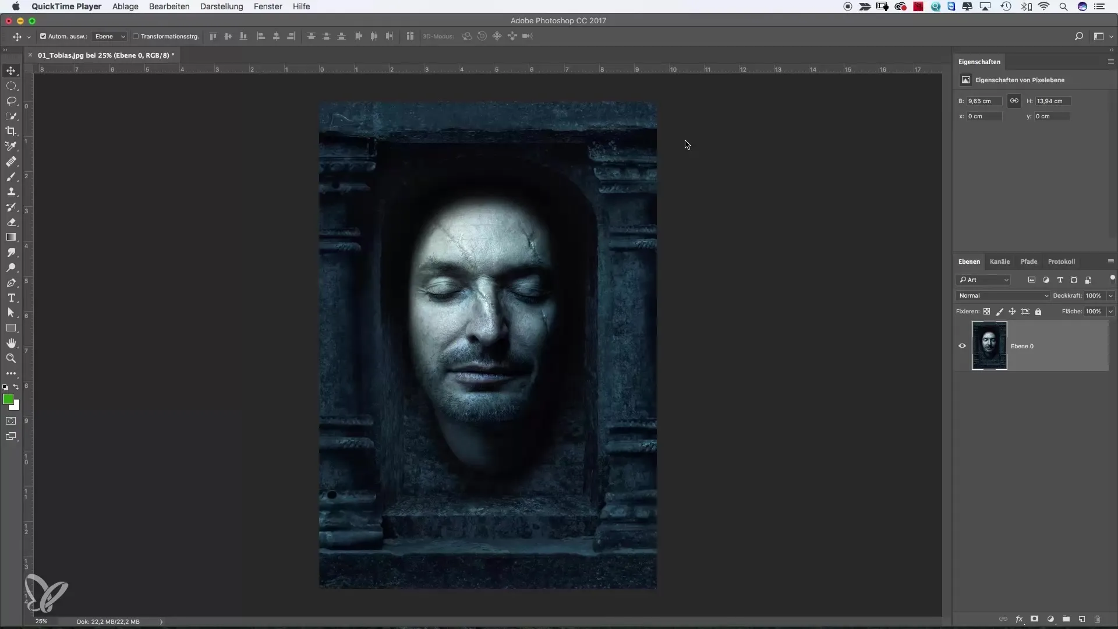Select the Dodge tool

[11, 267]
